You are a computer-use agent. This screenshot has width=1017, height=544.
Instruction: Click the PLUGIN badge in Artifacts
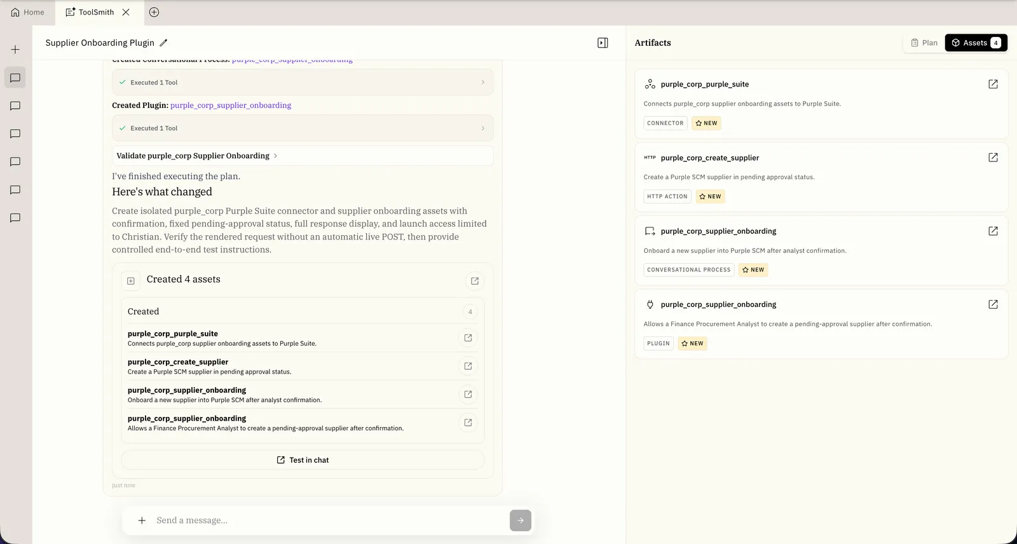(659, 344)
